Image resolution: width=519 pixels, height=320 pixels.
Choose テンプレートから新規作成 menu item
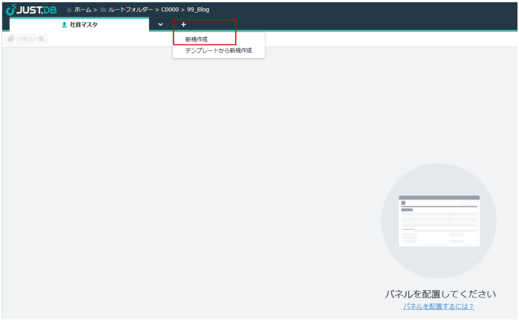pyautogui.click(x=218, y=50)
